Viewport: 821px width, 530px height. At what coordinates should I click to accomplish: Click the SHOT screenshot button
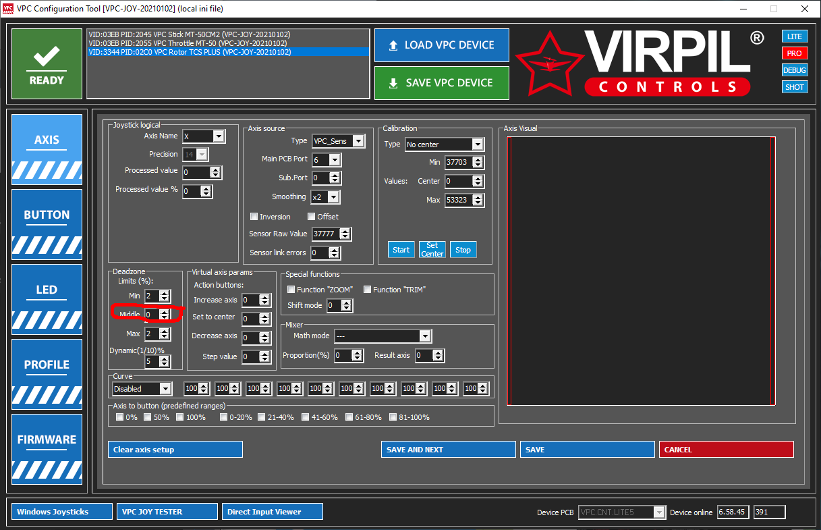coord(794,87)
